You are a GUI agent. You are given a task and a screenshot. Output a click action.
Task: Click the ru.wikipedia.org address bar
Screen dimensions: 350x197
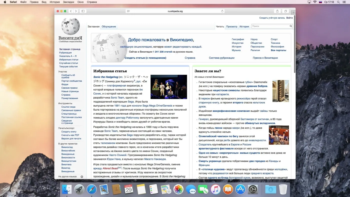coord(175,11)
